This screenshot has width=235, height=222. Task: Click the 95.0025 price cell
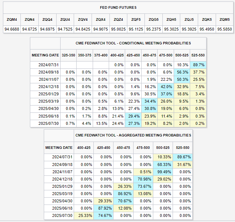[118, 29]
